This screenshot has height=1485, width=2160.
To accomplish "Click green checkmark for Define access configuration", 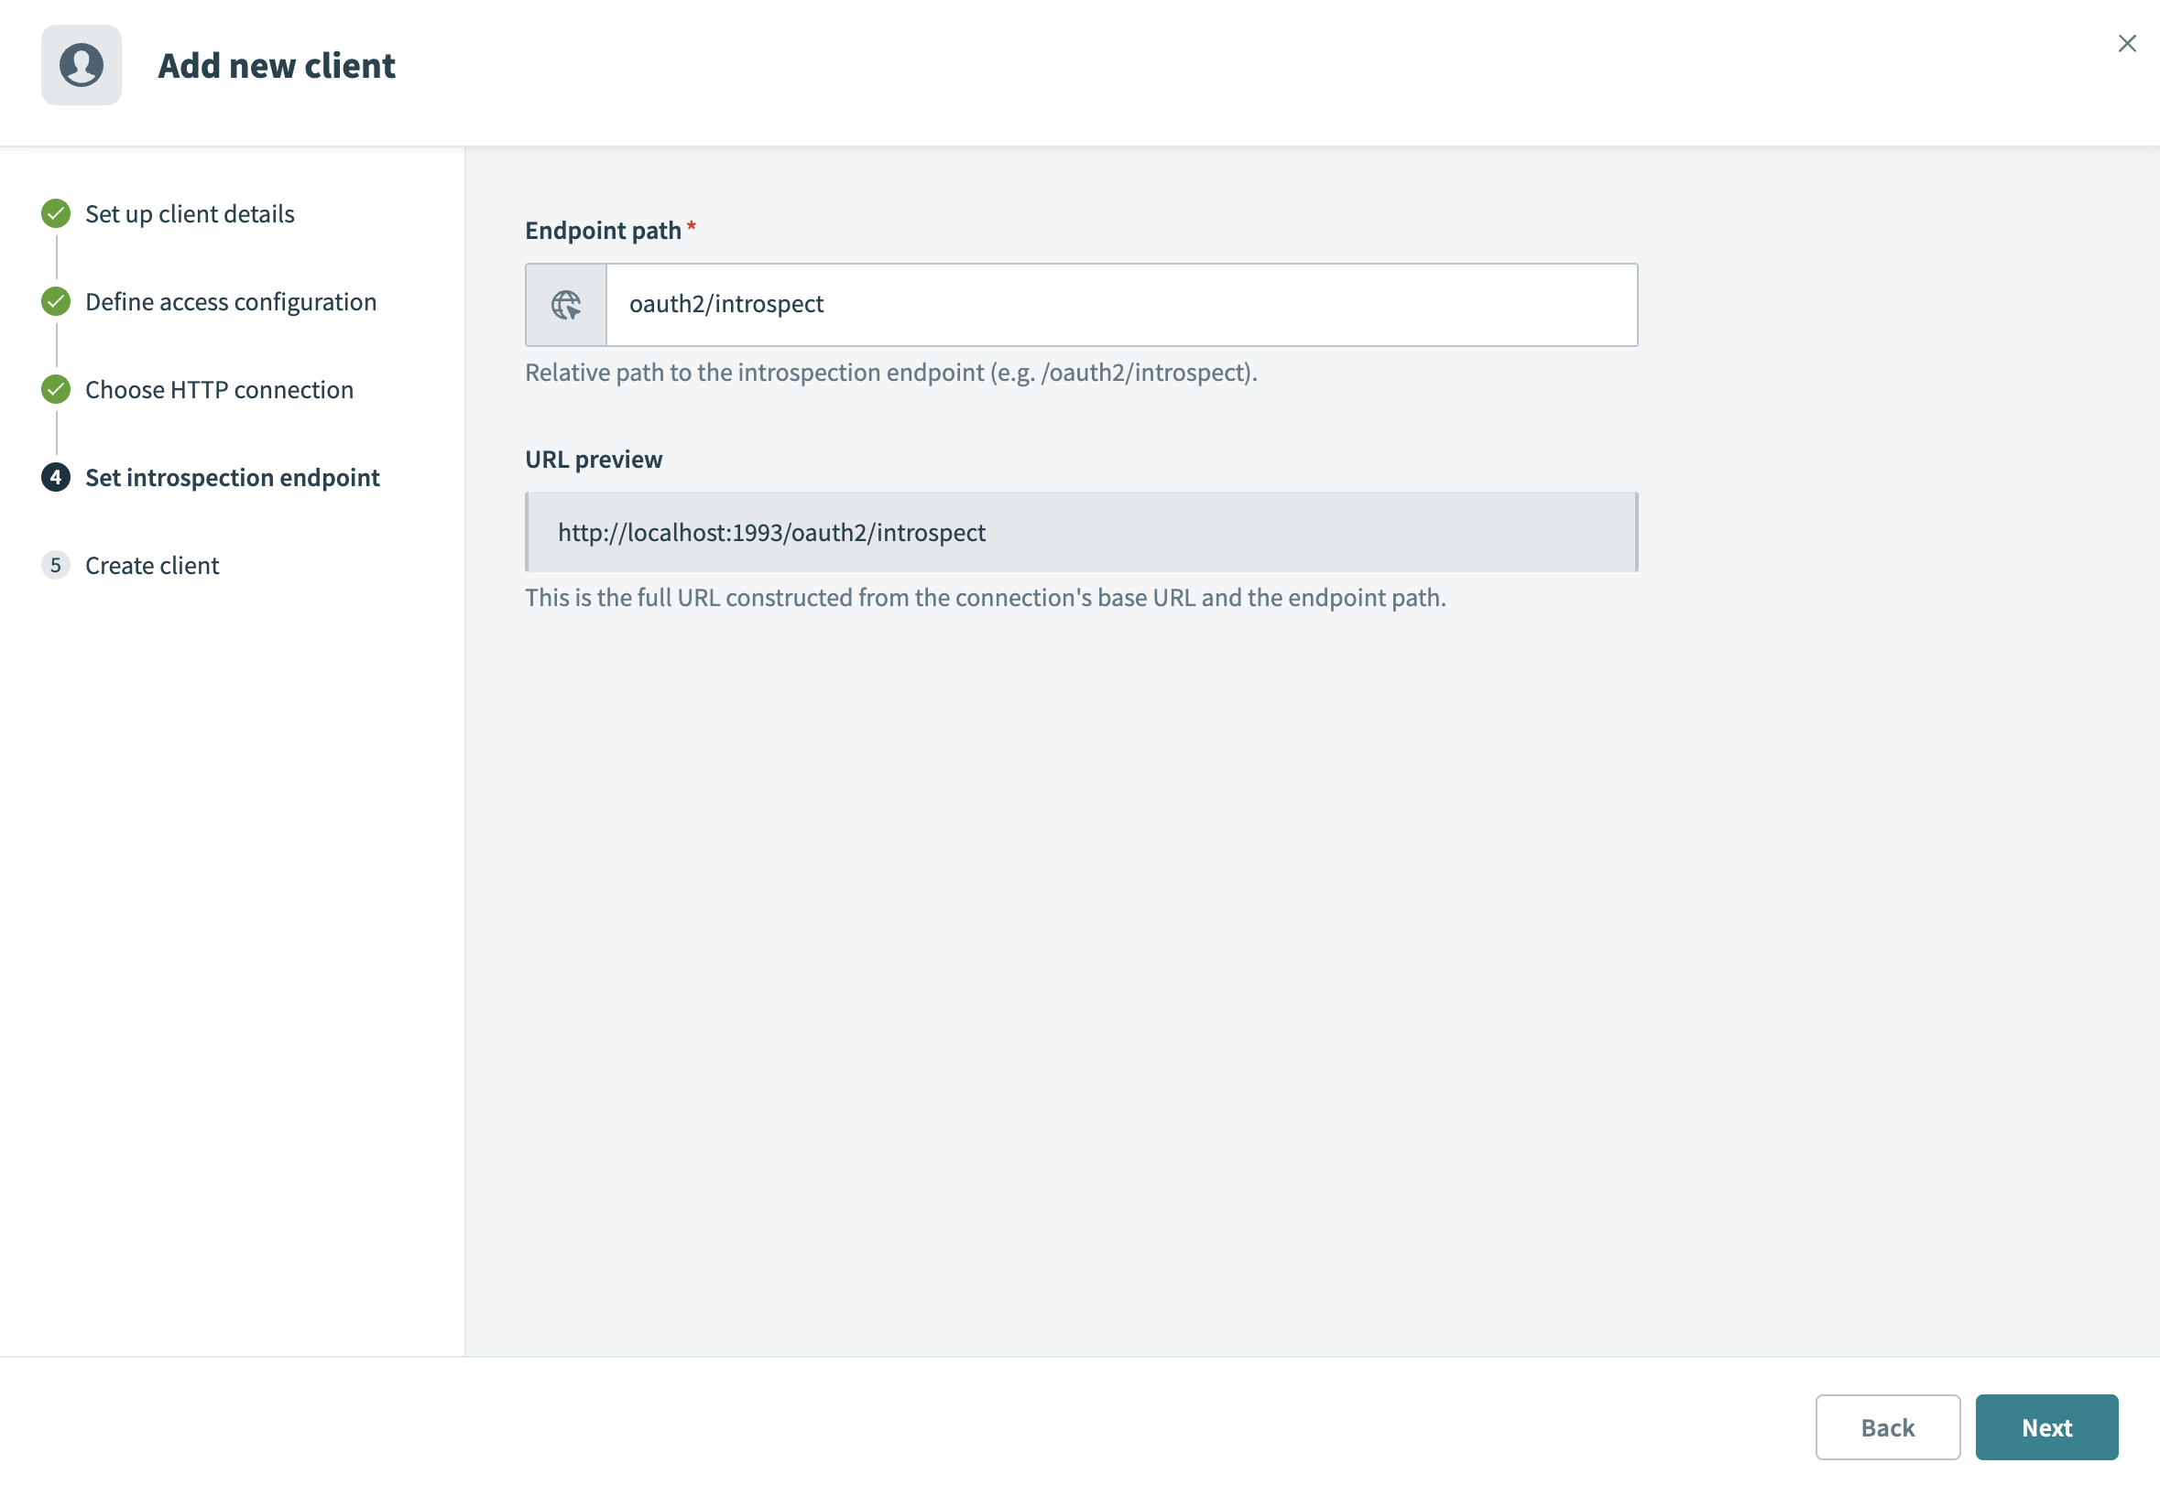I will click(56, 301).
